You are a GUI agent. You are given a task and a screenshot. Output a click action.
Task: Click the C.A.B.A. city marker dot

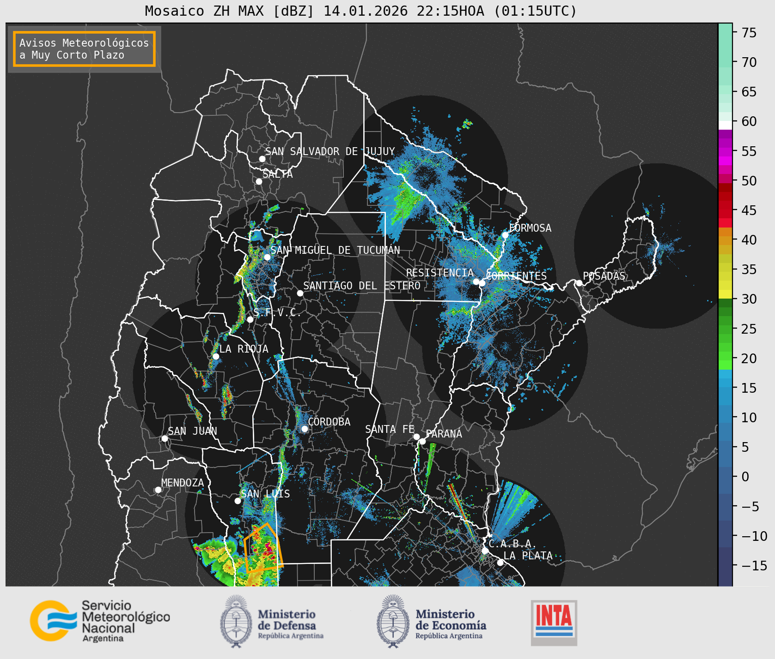tap(485, 551)
